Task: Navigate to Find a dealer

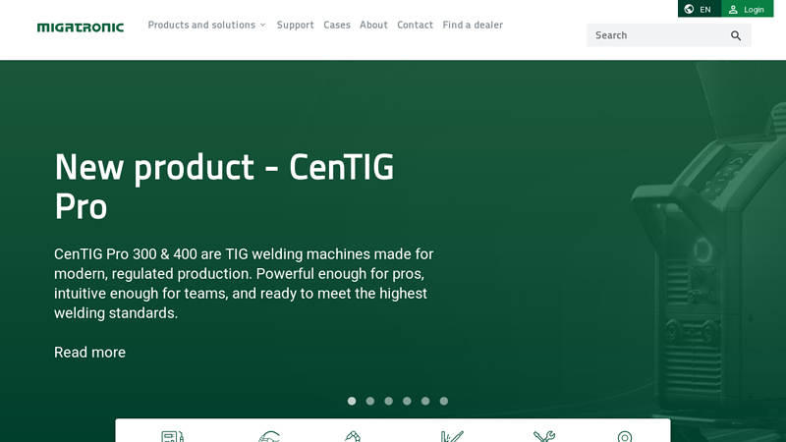Action: tap(473, 25)
